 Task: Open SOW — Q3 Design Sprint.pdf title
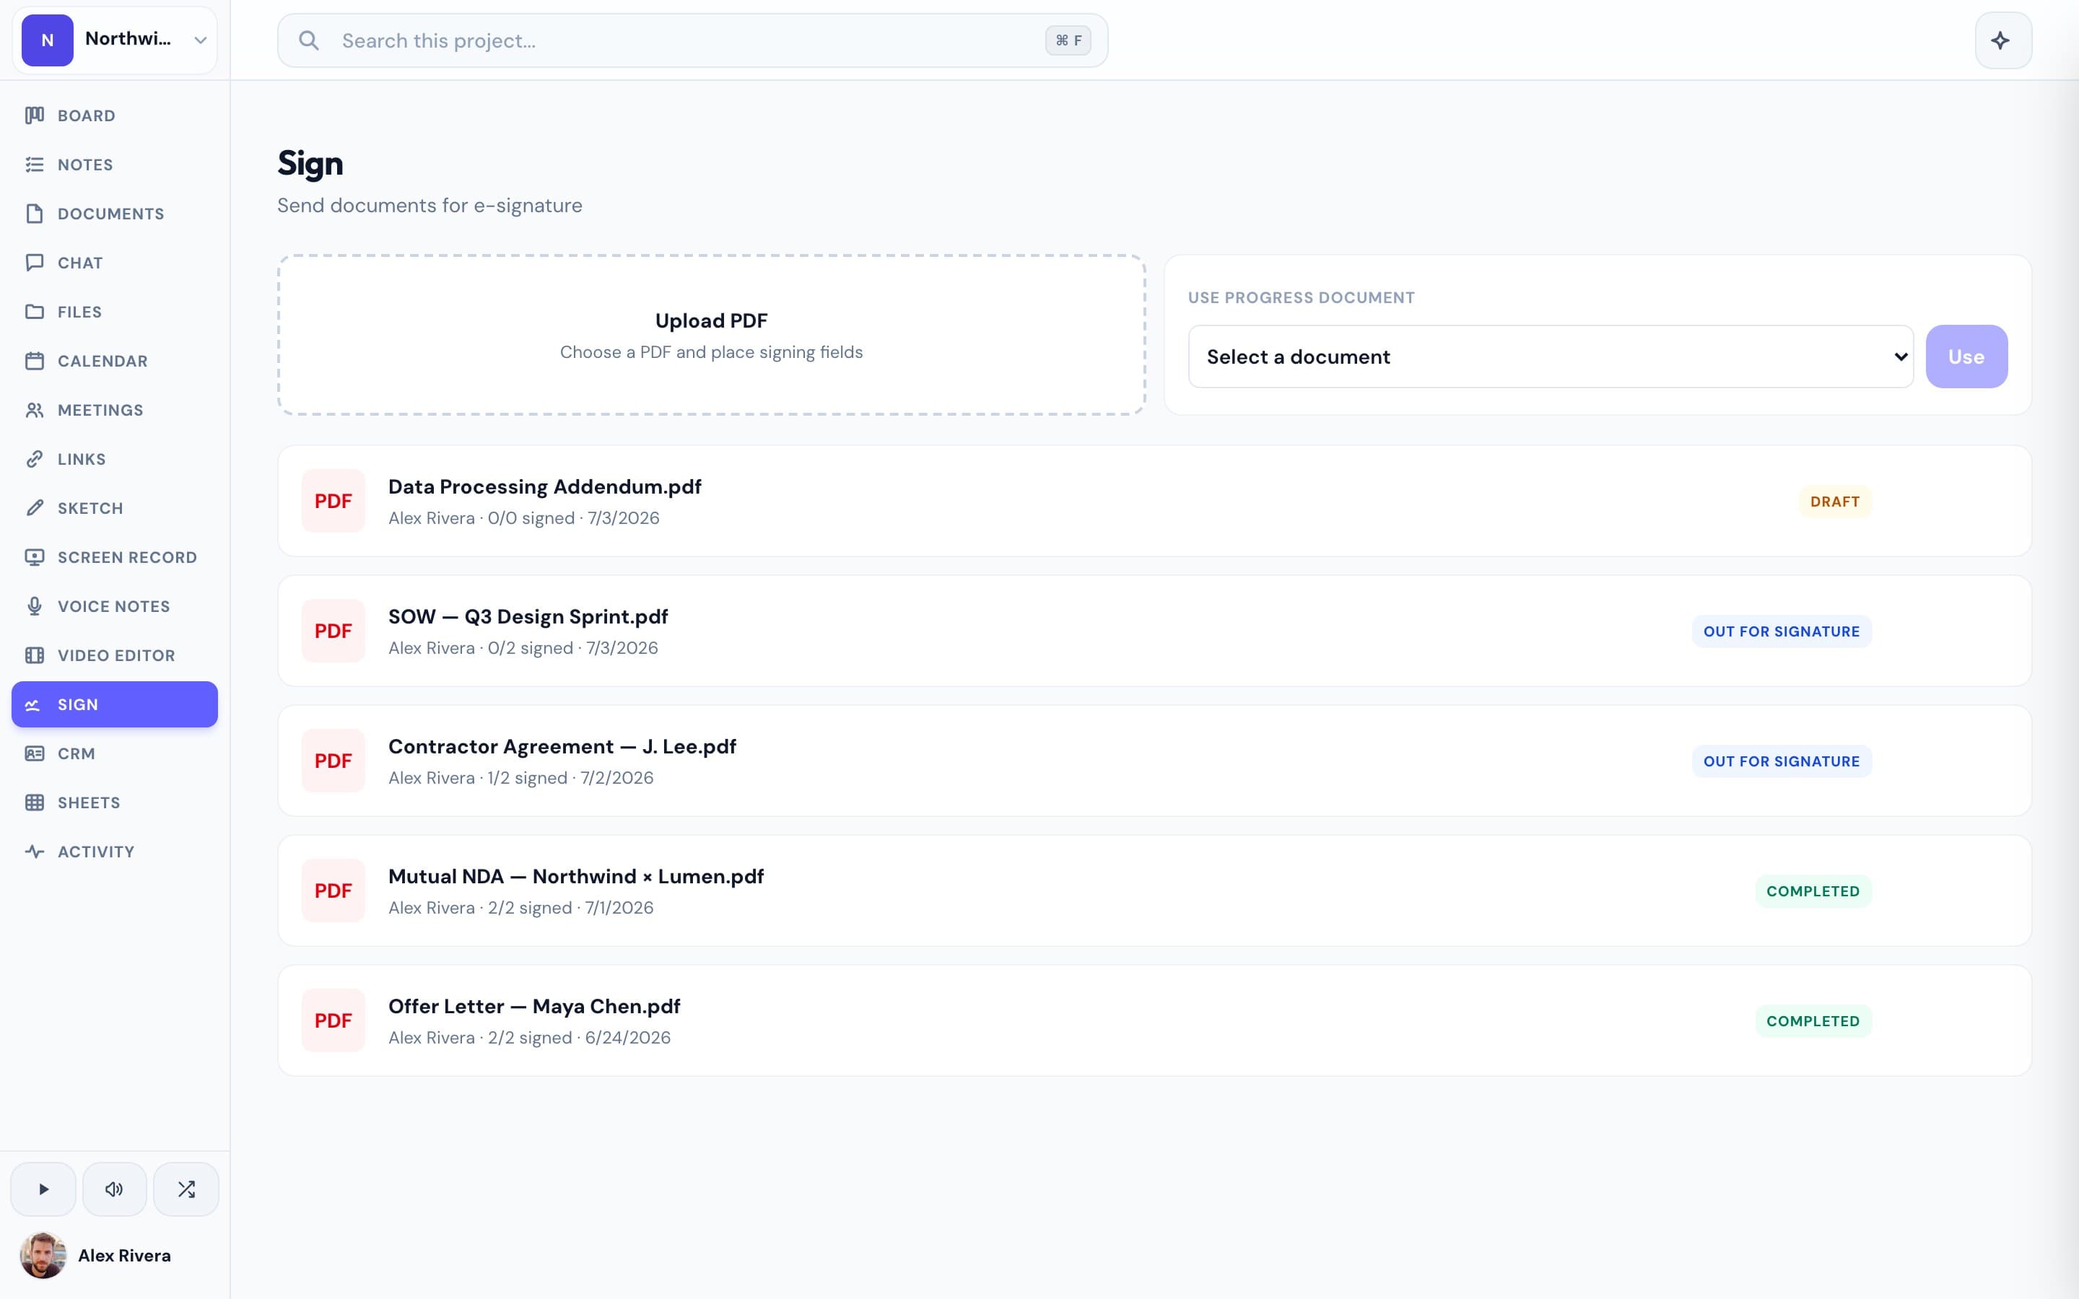(528, 617)
